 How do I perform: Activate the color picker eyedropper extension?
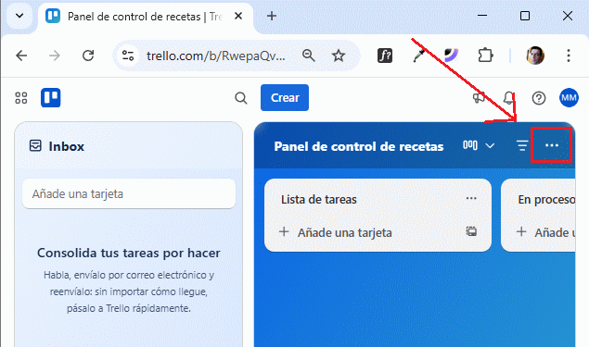pos(419,56)
